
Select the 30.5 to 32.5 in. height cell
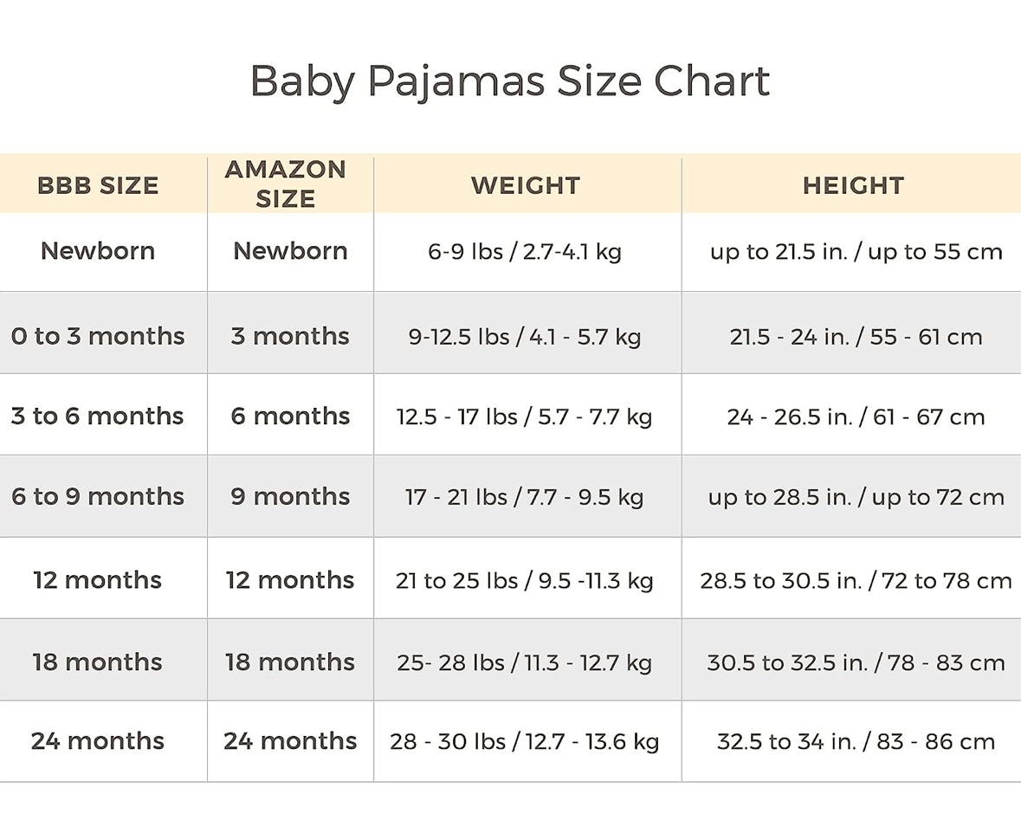856,663
